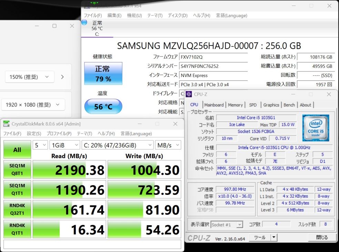Viewport: 339px width, 252px height.
Task: Open the 150% display scale dropdown
Action: tap(29, 77)
